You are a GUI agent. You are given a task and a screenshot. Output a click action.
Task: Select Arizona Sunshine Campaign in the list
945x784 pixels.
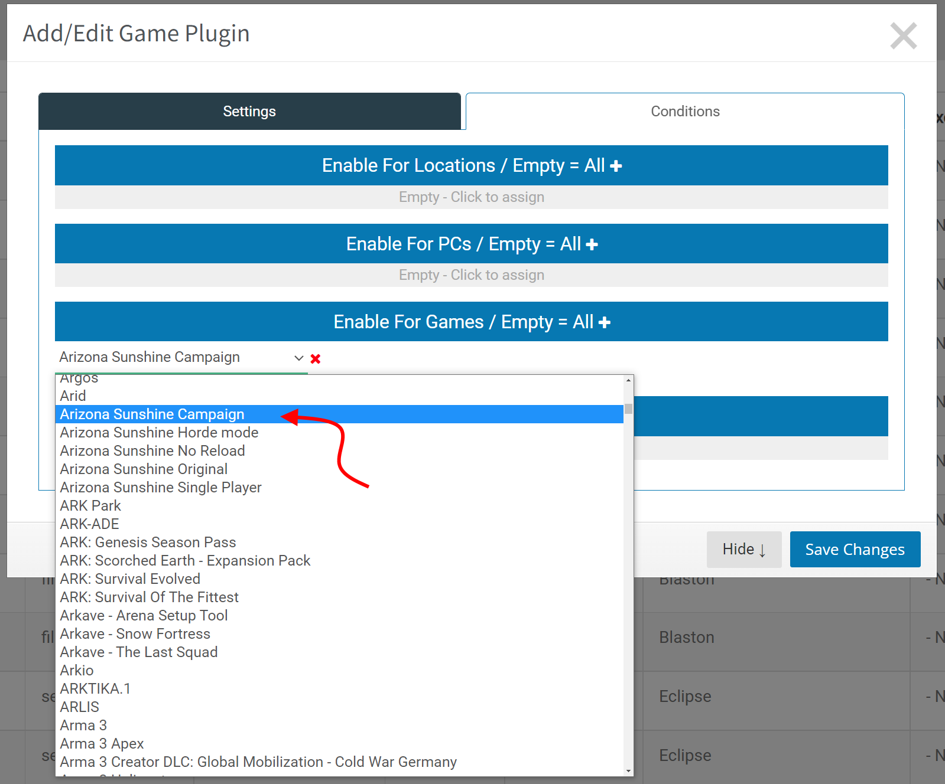(x=340, y=414)
